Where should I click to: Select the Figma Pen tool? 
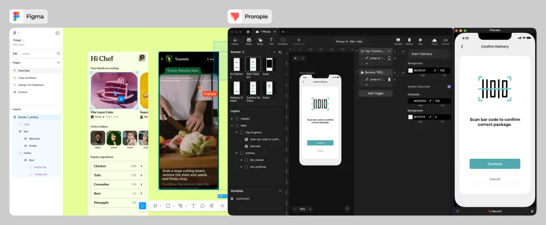(180, 206)
